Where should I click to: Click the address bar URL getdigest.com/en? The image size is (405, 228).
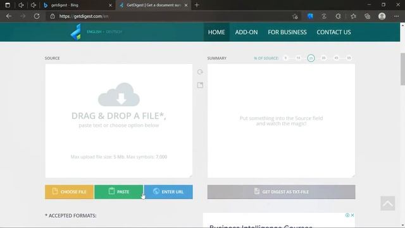tap(84, 16)
